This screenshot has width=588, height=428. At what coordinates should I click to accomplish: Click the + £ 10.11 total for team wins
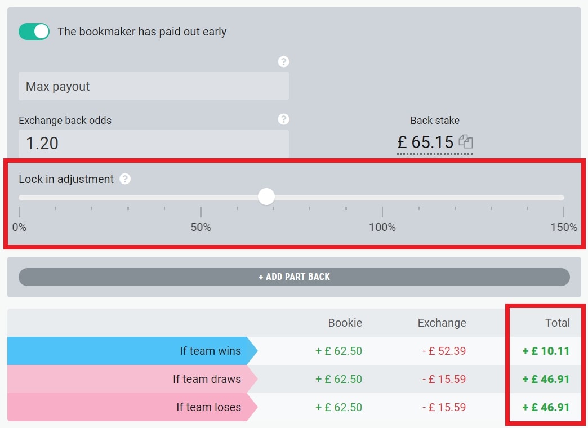click(x=545, y=351)
